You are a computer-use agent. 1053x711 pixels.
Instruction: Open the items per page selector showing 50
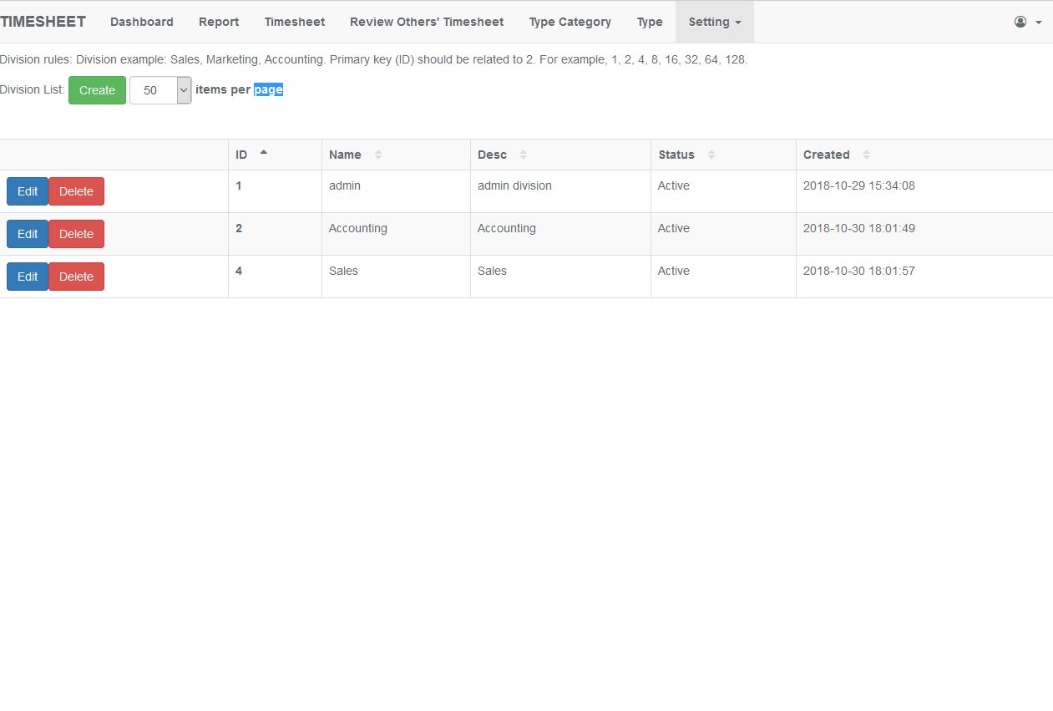click(x=159, y=89)
